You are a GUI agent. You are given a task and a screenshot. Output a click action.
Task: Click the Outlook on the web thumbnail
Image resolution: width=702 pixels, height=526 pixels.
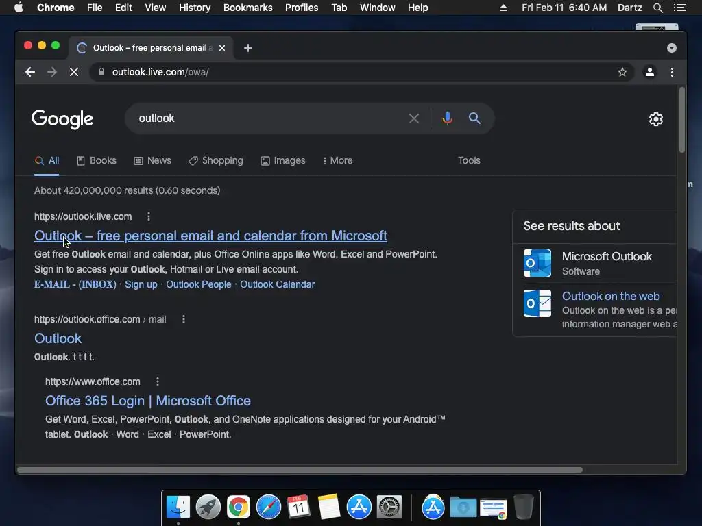click(x=537, y=303)
